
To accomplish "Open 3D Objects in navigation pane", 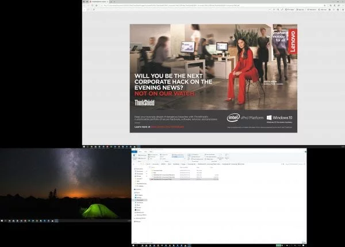I will pos(140,195).
